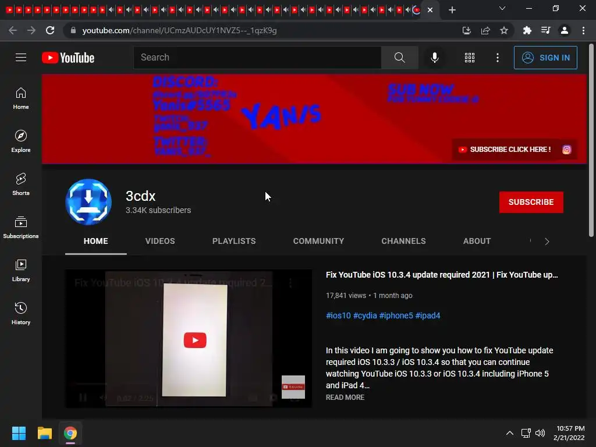Open a new browser tab
The height and width of the screenshot is (447, 596).
tap(452, 10)
